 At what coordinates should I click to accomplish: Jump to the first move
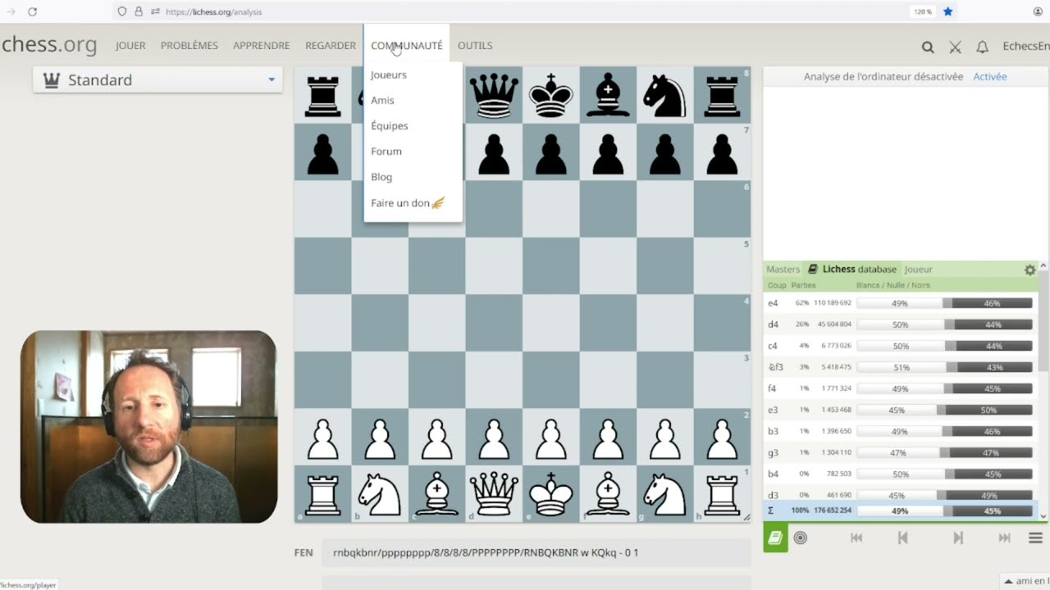pyautogui.click(x=856, y=538)
